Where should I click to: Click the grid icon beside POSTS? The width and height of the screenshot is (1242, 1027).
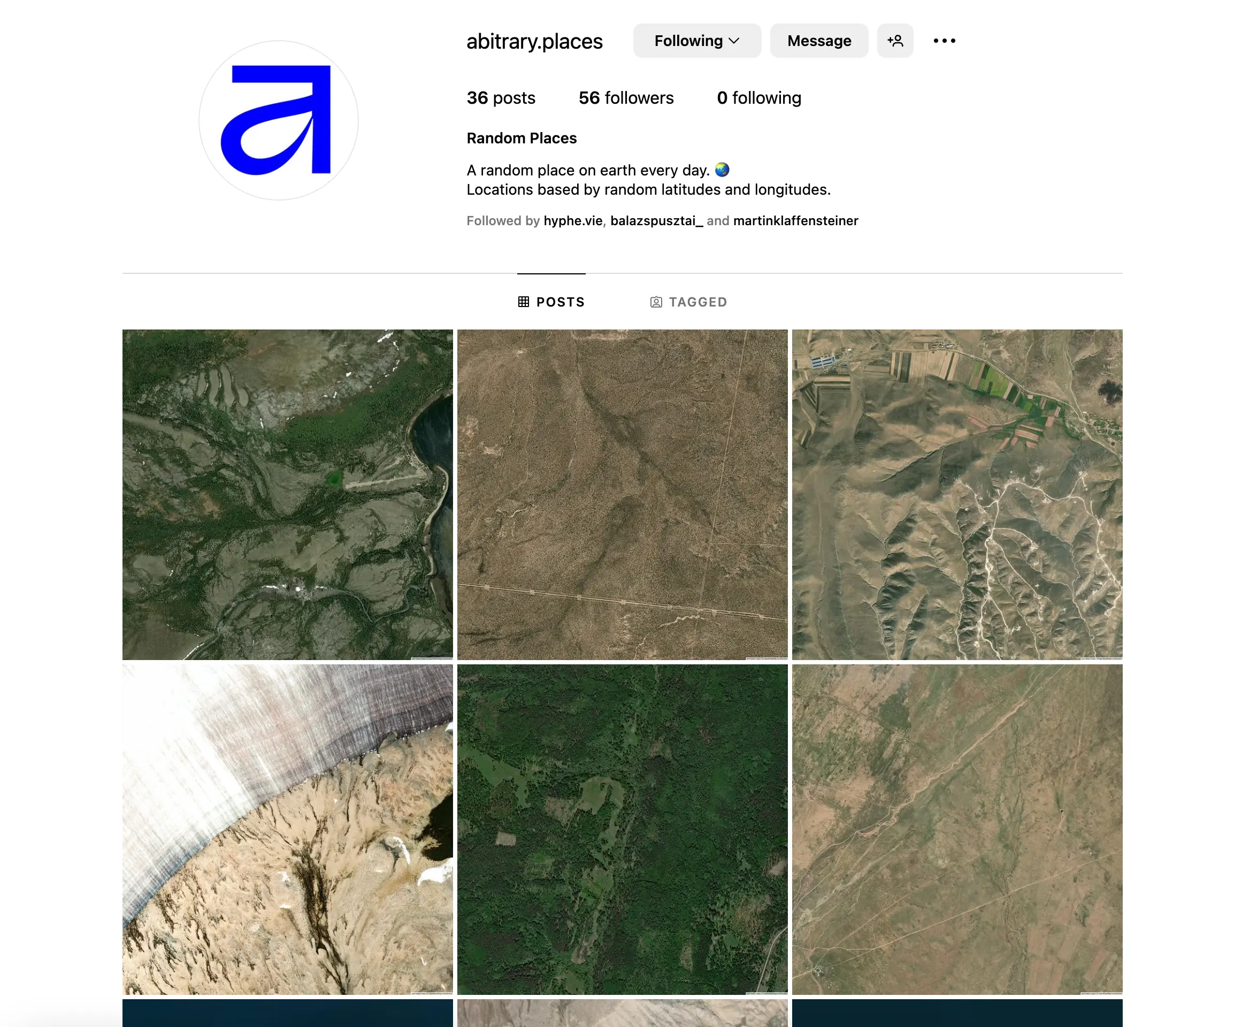(524, 302)
